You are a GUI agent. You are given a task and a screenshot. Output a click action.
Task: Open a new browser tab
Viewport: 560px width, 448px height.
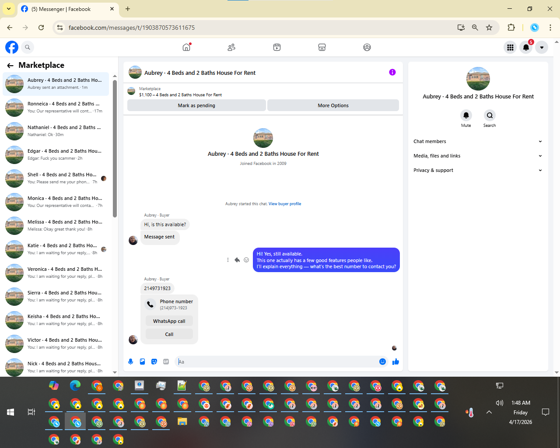click(x=128, y=9)
